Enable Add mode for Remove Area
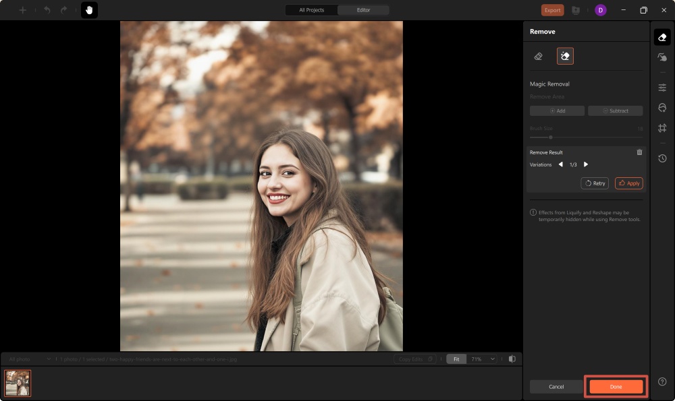 557,111
